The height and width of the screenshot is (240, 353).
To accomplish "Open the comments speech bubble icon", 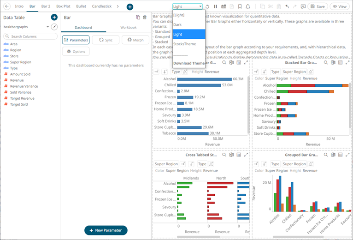I will 303,7.
